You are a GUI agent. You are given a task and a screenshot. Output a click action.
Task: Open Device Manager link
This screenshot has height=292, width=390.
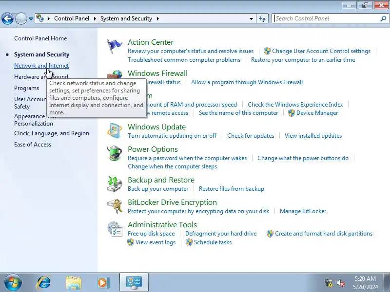coord(317,113)
